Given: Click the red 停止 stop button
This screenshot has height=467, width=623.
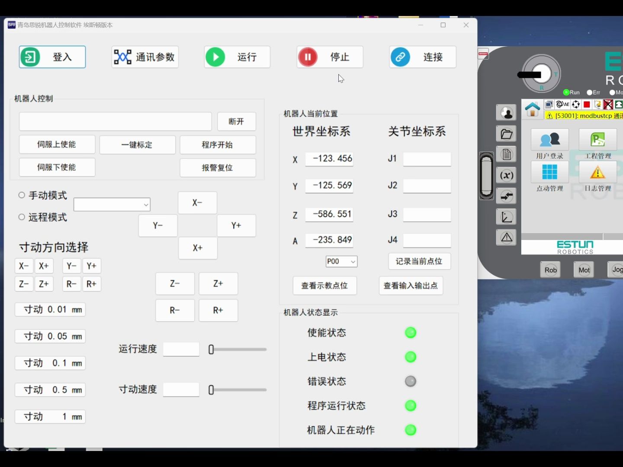Looking at the screenshot, I should [330, 57].
